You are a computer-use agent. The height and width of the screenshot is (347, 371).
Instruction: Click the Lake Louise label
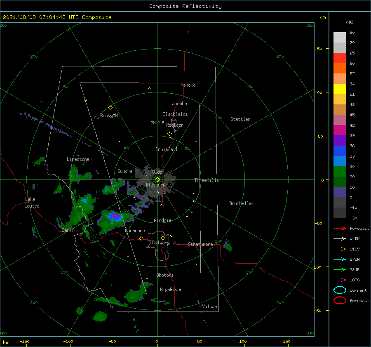pyautogui.click(x=32, y=203)
